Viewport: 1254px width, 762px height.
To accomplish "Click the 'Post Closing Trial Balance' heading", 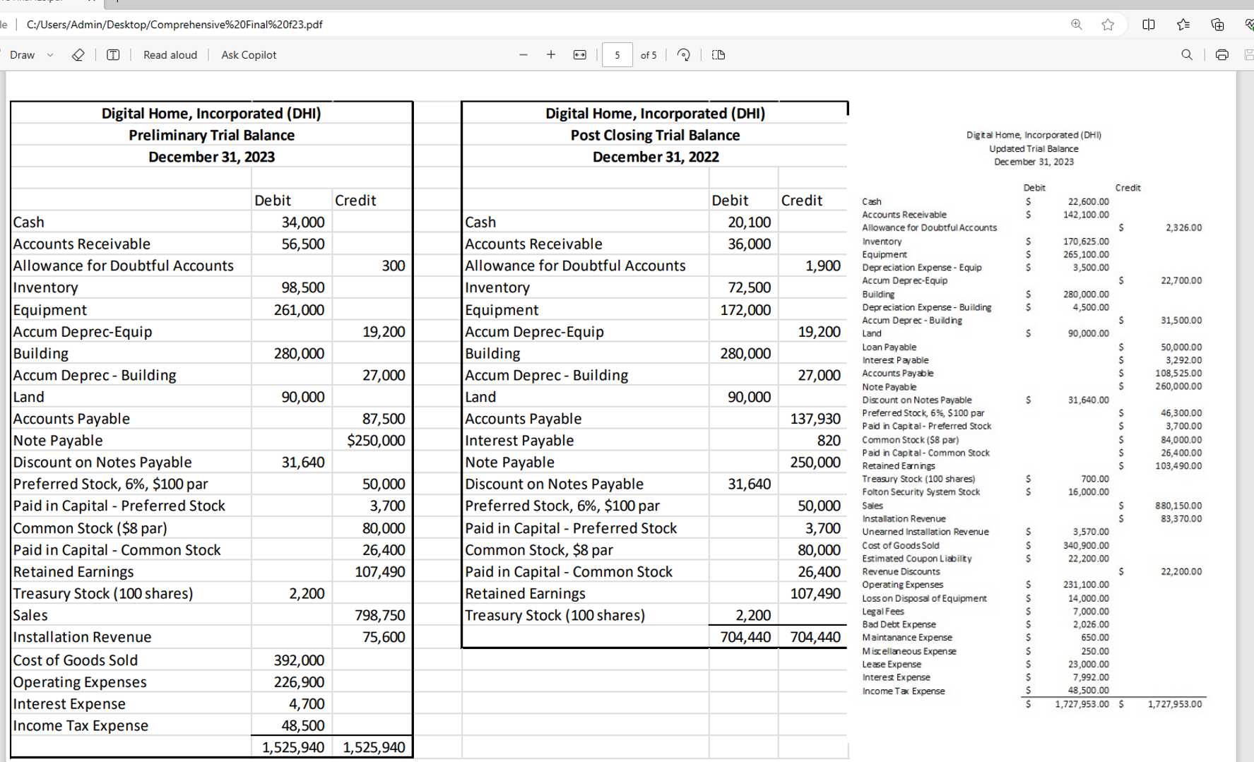I will (655, 136).
